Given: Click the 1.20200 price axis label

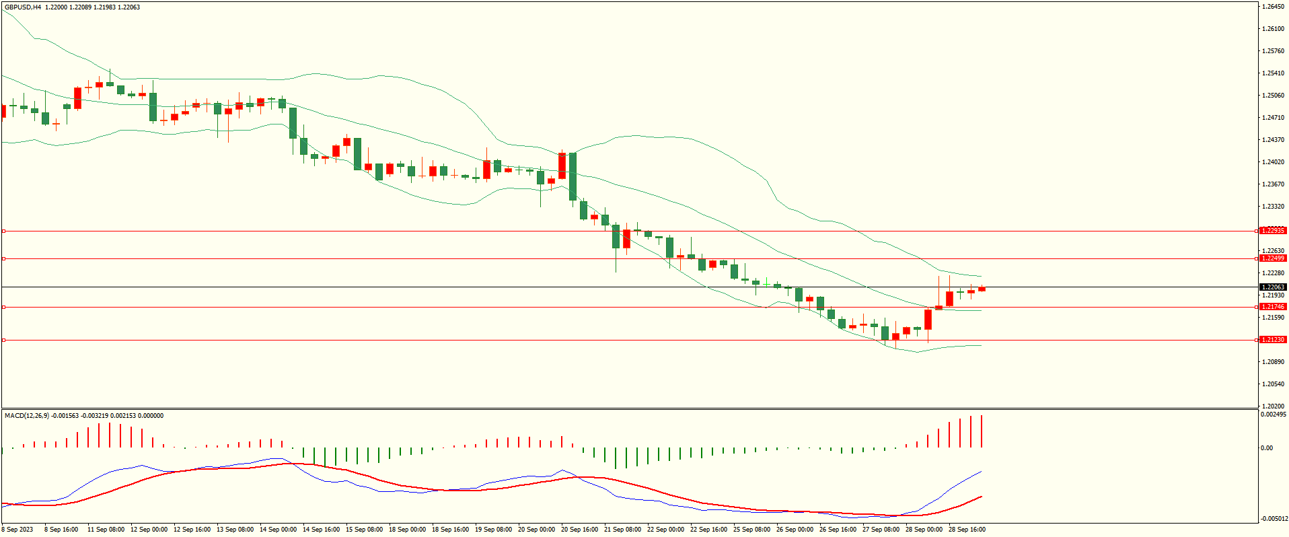Looking at the screenshot, I should [1273, 406].
